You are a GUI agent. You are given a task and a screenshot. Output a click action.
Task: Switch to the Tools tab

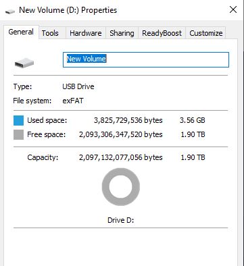(50, 33)
